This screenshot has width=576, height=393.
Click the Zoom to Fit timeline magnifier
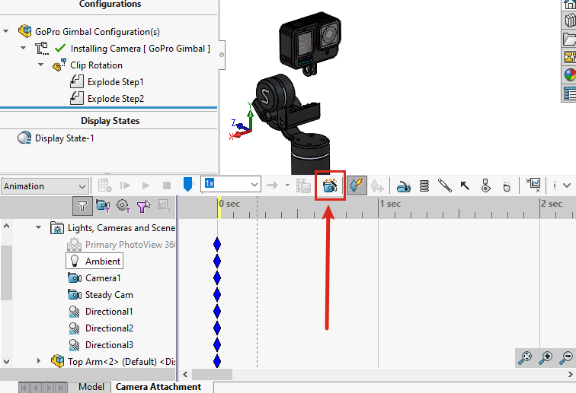coord(525,357)
